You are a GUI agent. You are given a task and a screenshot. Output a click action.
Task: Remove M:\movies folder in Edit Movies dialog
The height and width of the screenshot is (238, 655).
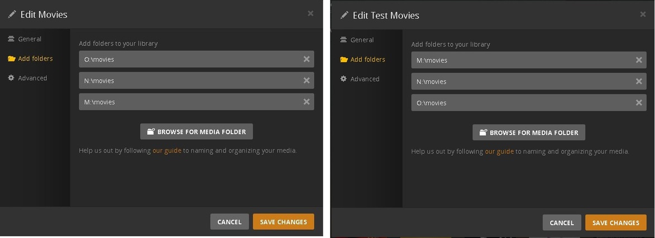[307, 102]
